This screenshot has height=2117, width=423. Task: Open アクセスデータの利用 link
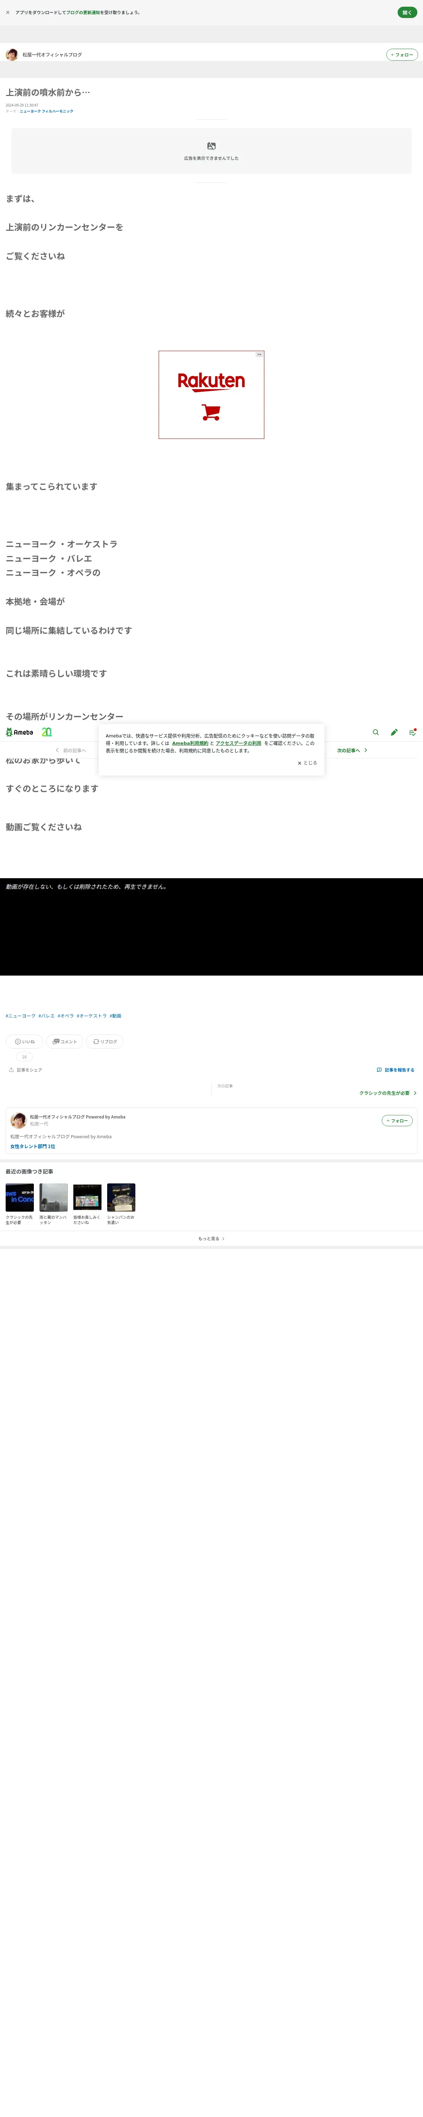pyautogui.click(x=238, y=743)
